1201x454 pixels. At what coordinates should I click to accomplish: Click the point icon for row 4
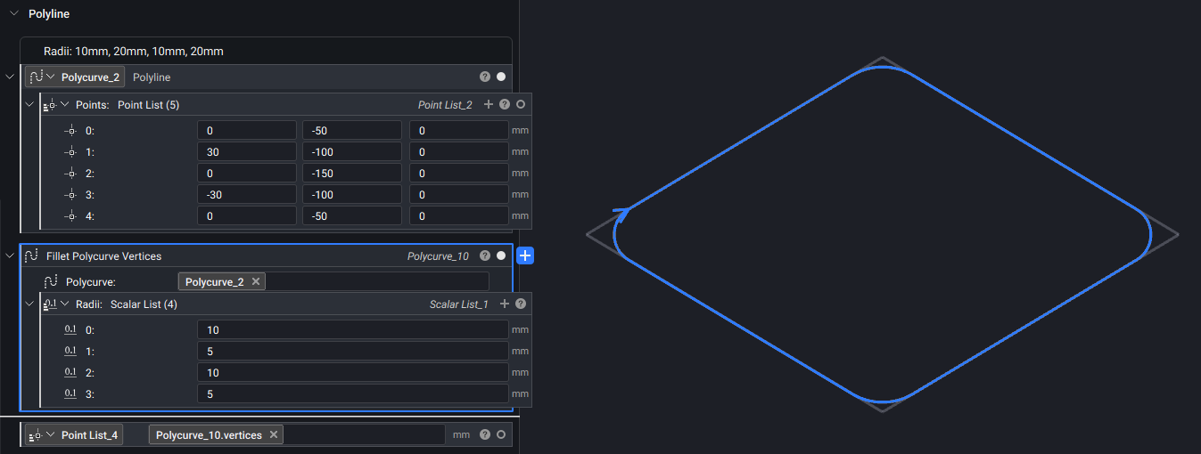tap(71, 216)
